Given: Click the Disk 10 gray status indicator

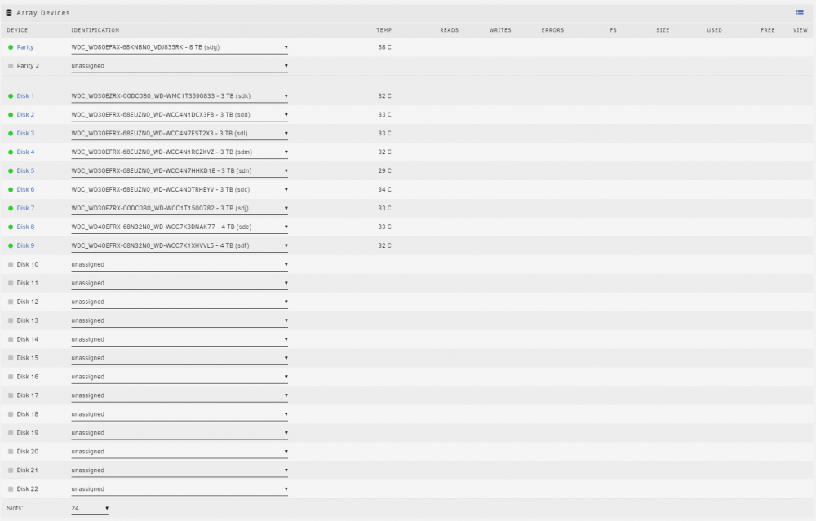Looking at the screenshot, I should [11, 265].
